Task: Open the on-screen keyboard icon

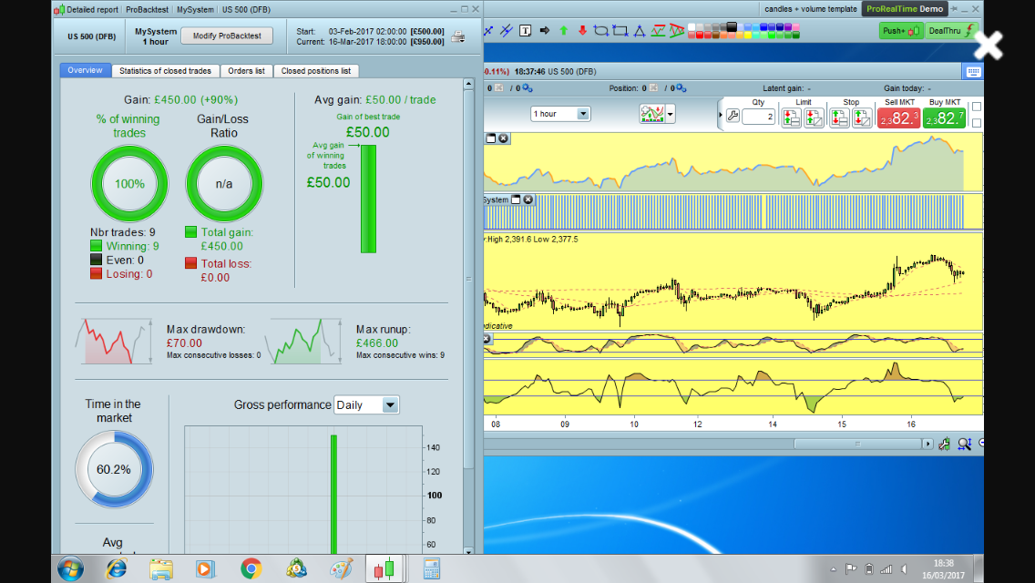Action: [x=973, y=72]
